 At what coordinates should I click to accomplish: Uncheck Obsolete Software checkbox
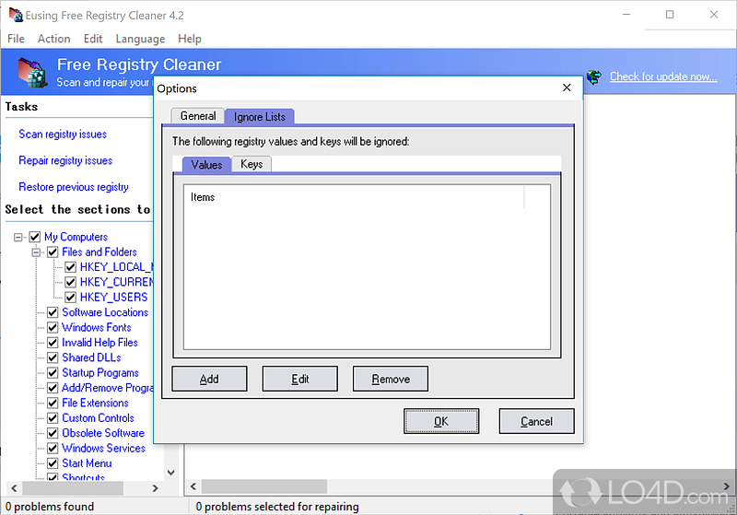tap(53, 433)
